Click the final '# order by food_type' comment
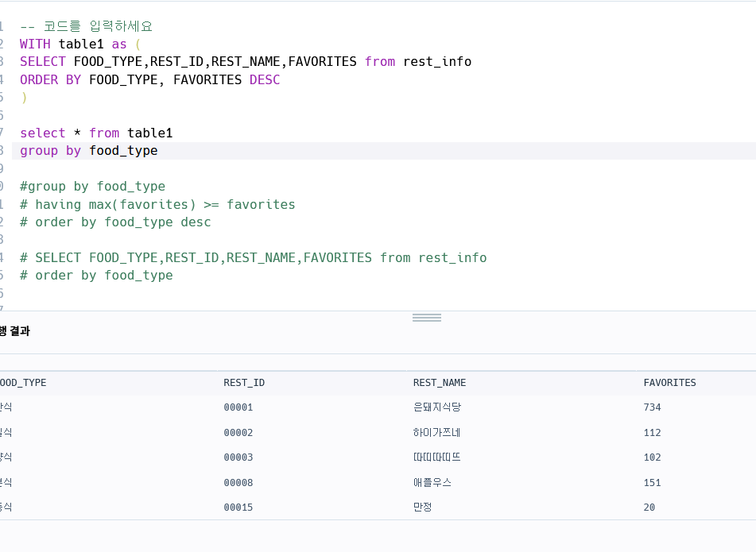 click(x=96, y=275)
